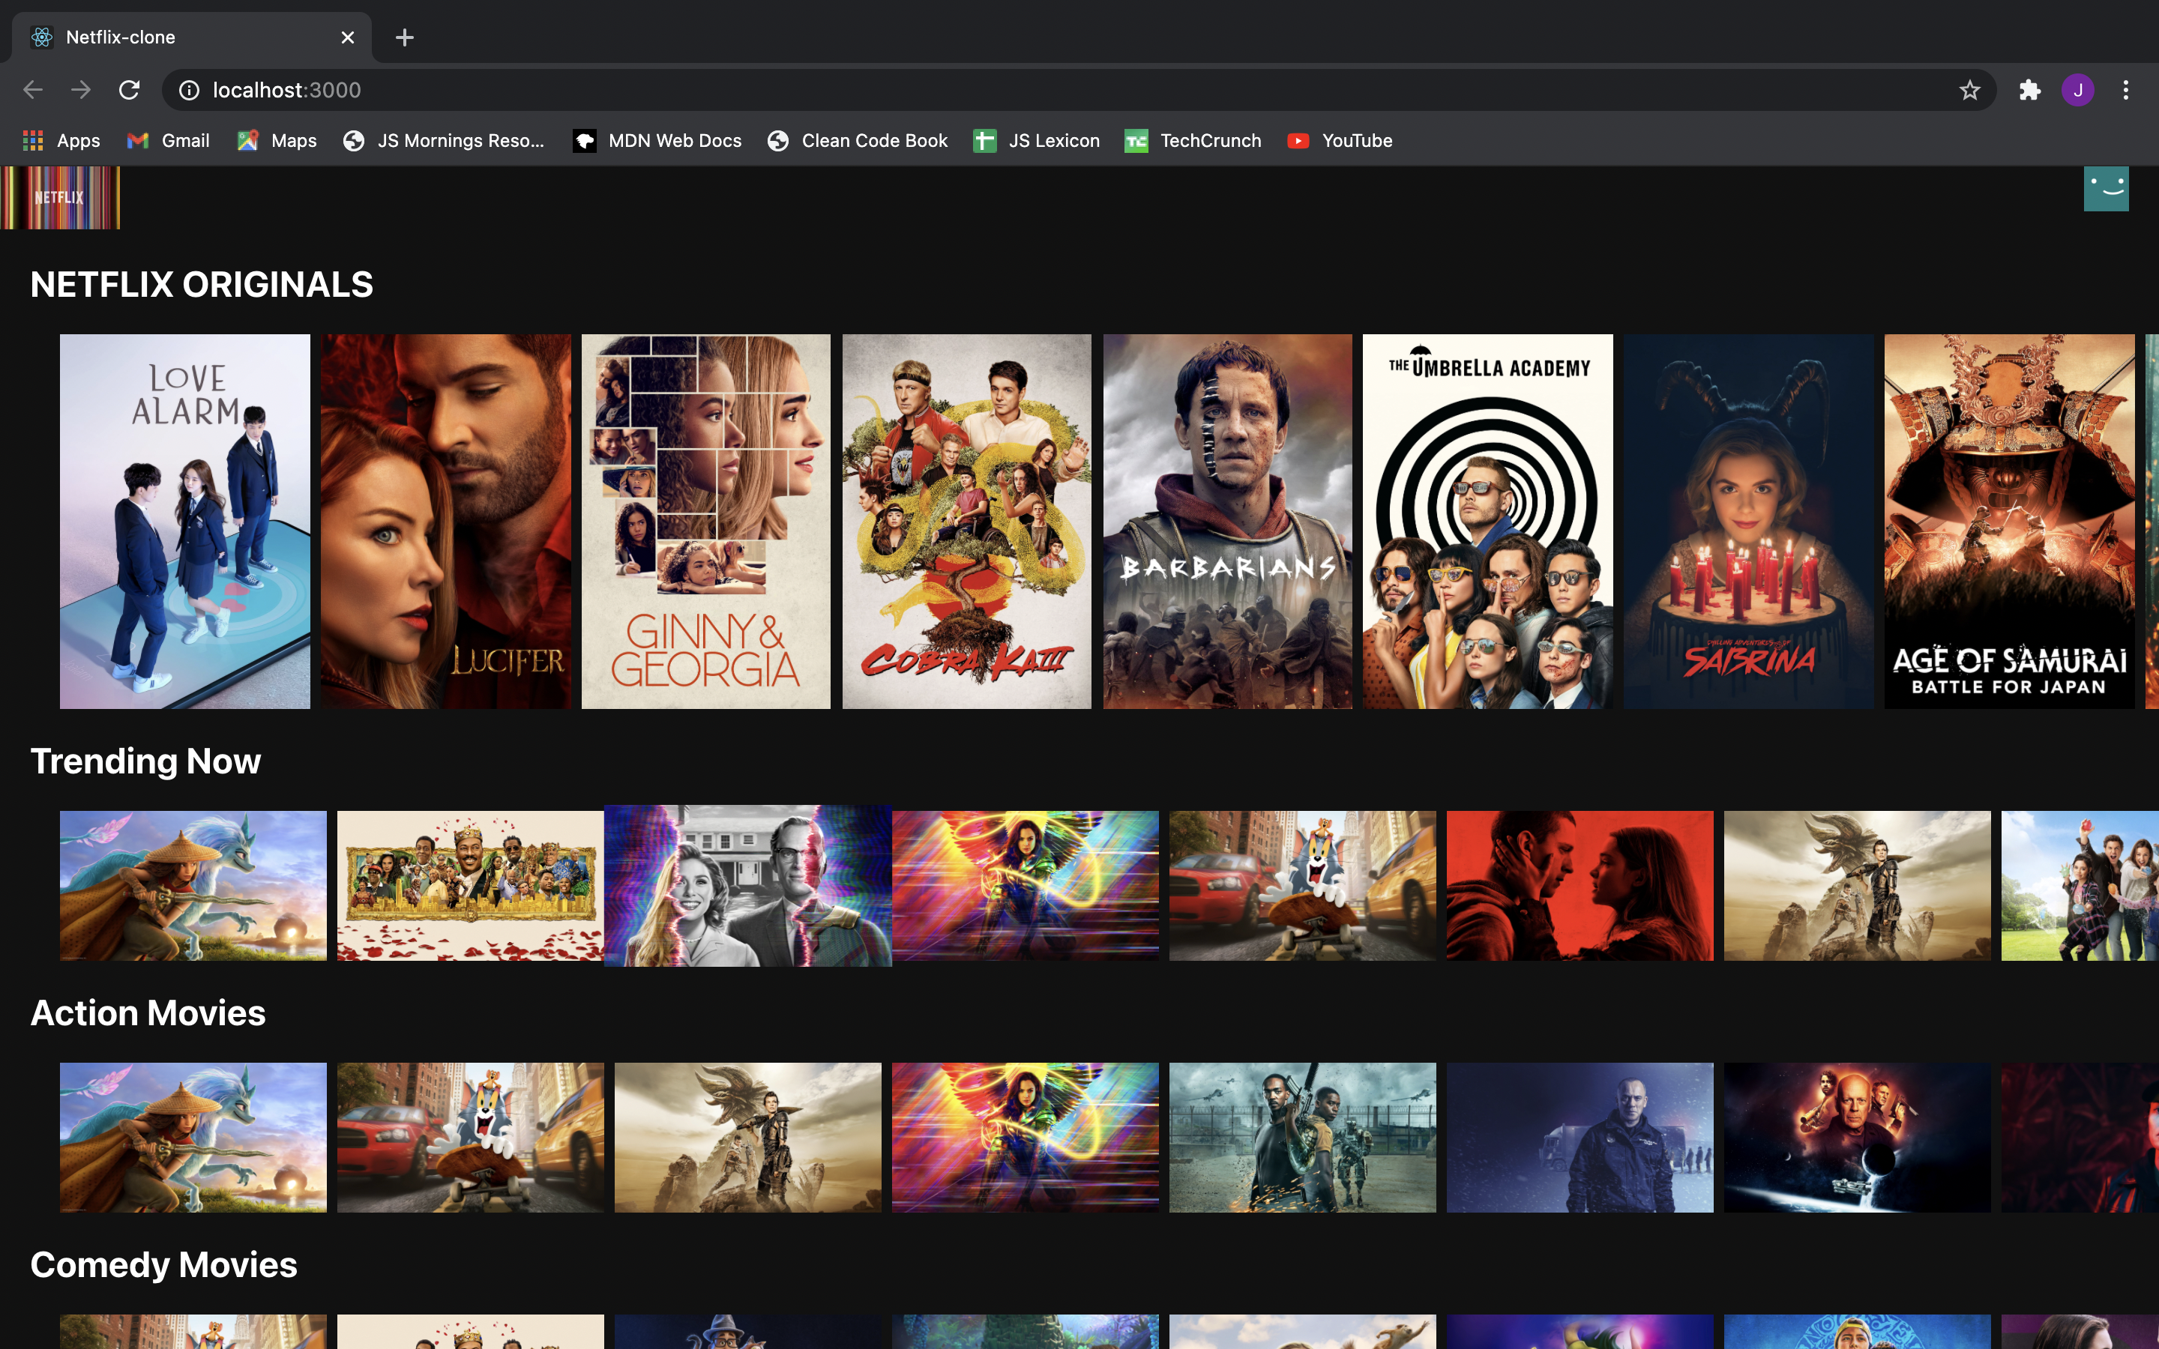Open the TechCrunch bookmark
Image resolution: width=2159 pixels, height=1349 pixels.
[1193, 141]
